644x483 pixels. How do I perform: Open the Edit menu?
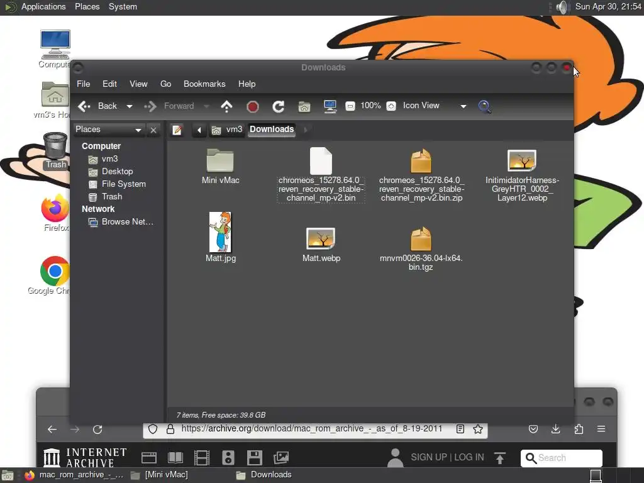pos(109,84)
